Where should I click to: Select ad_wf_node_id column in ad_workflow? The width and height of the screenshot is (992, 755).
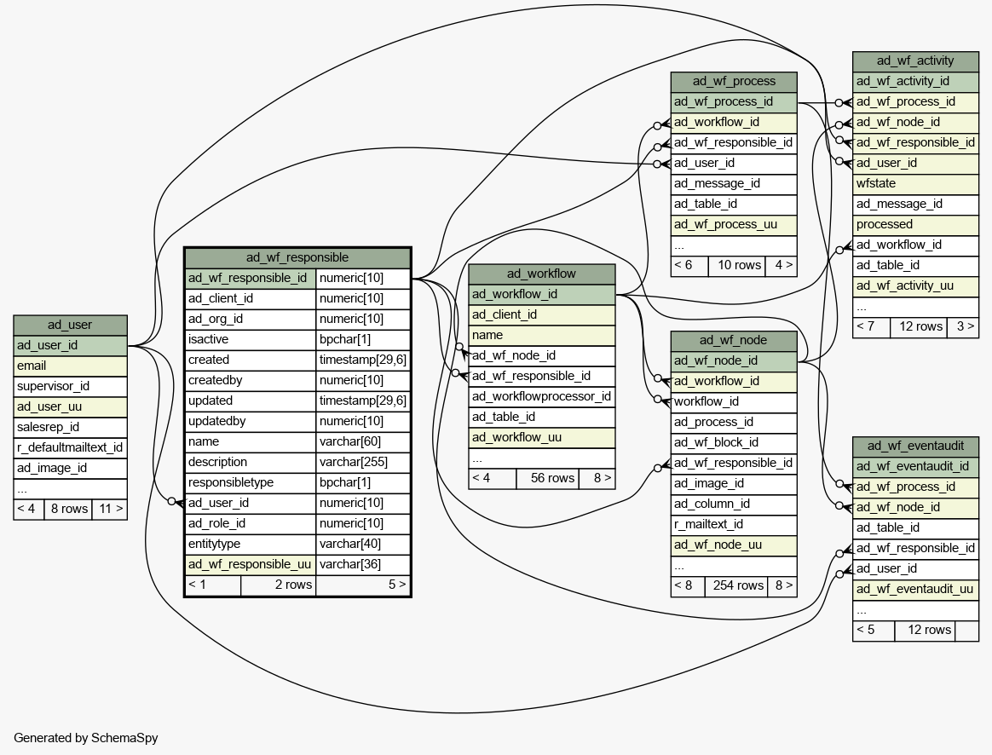click(541, 356)
